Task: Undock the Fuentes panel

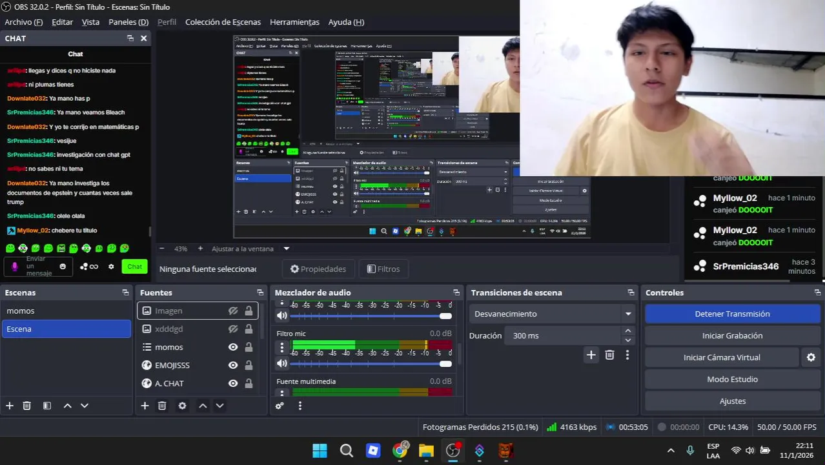Action: [x=260, y=293]
